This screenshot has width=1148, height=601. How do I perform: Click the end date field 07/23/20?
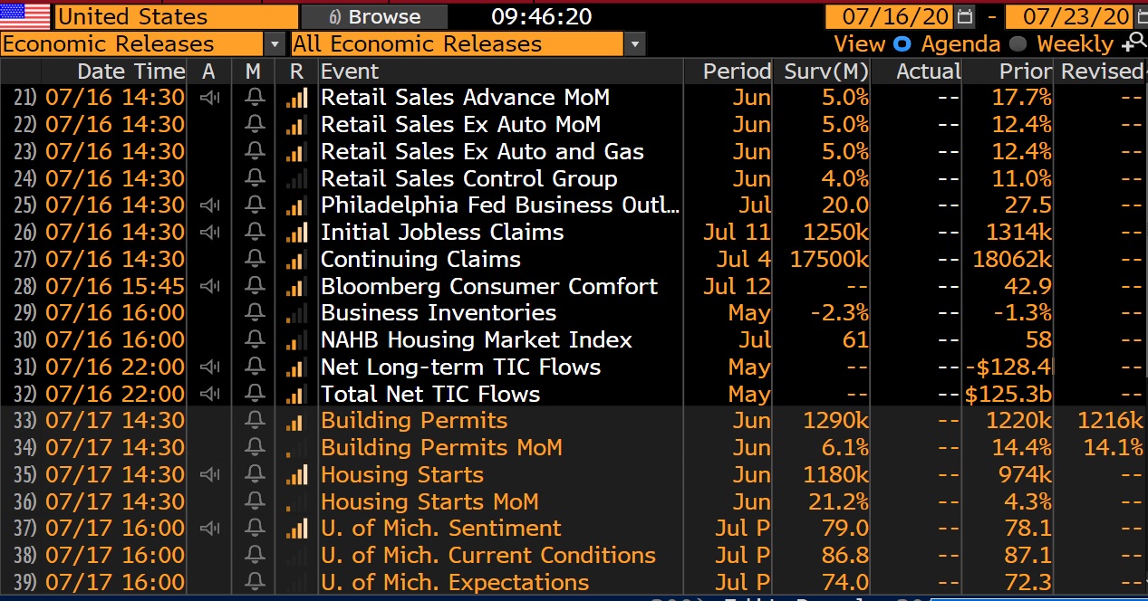[x=1068, y=16]
